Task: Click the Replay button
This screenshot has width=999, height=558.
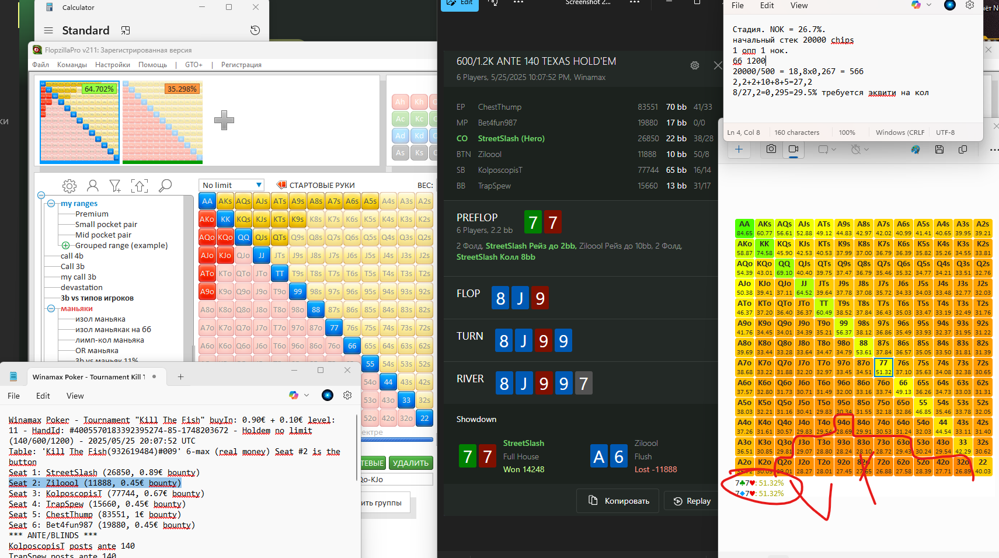Action: [692, 501]
